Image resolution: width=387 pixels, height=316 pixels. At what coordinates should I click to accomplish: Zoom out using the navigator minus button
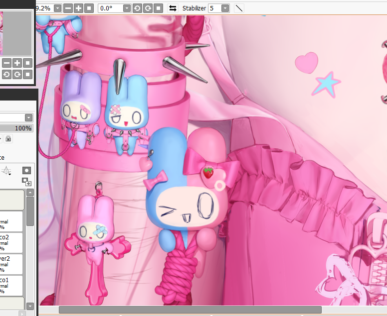point(6,63)
